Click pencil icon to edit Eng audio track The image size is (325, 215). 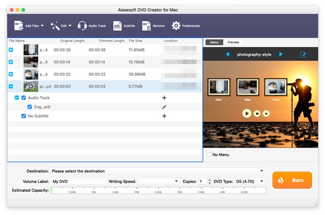coord(164,107)
